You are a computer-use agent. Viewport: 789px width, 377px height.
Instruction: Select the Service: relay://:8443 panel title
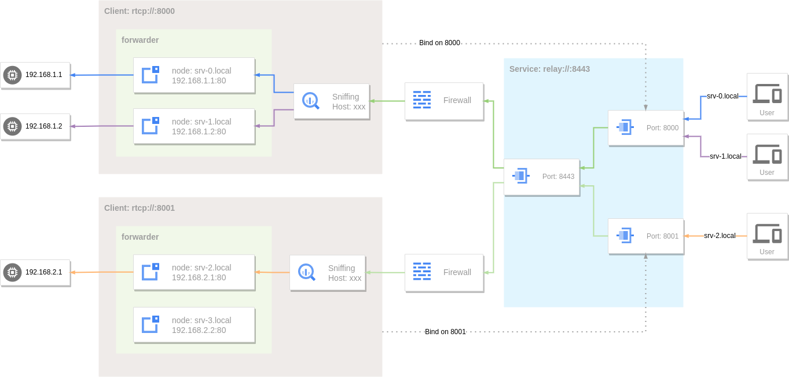[549, 68]
